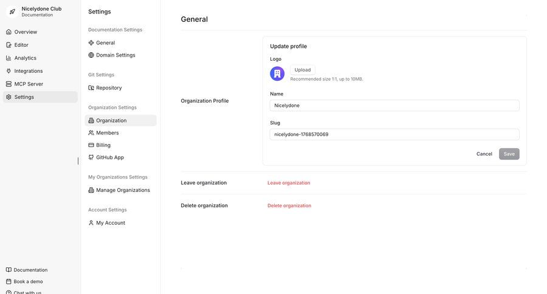Image resolution: width=547 pixels, height=294 pixels.
Task: Select the Settings gear icon in the sidebar
Action: pos(9,97)
